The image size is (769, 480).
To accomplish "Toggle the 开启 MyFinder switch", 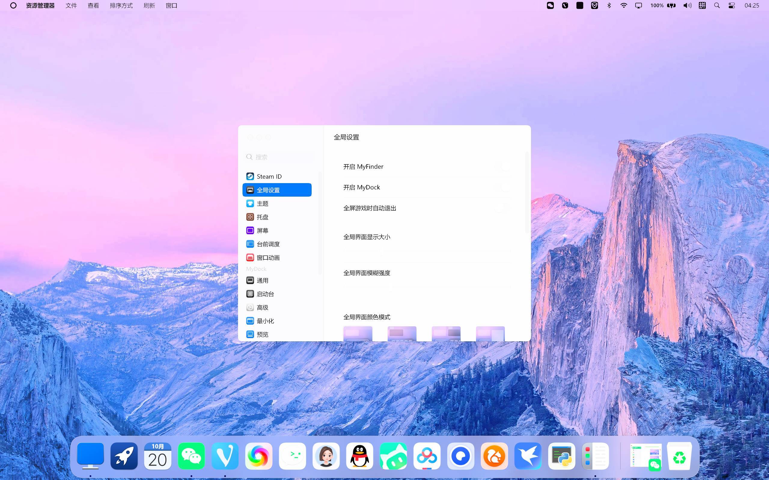I will click(502, 167).
